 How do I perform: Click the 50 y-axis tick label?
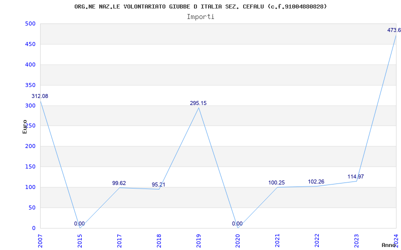[32, 207]
